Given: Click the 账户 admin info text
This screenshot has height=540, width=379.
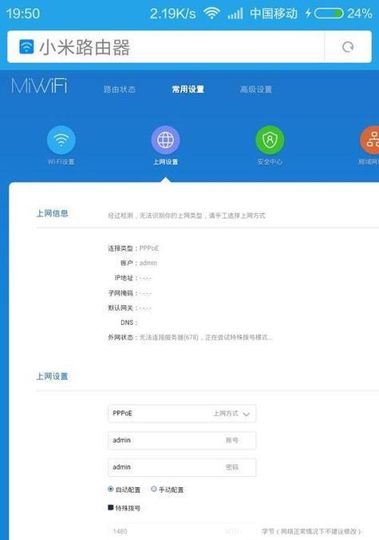Looking at the screenshot, I should (139, 263).
